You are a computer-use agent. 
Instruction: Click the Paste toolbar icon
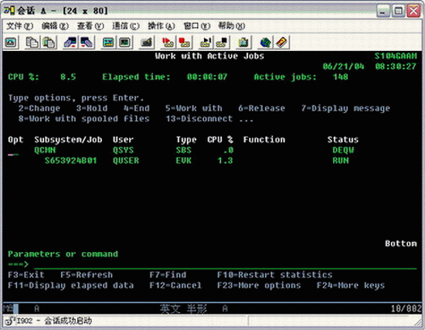[x=49, y=43]
